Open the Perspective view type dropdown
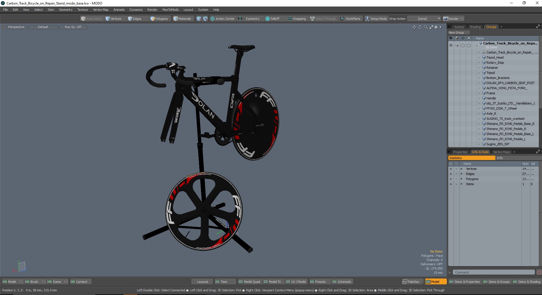542x295 pixels. (x=16, y=27)
